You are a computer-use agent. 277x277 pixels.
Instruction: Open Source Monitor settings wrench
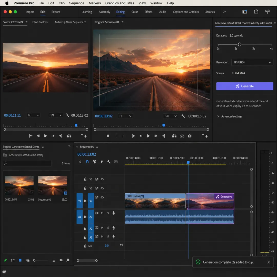pos(67,115)
